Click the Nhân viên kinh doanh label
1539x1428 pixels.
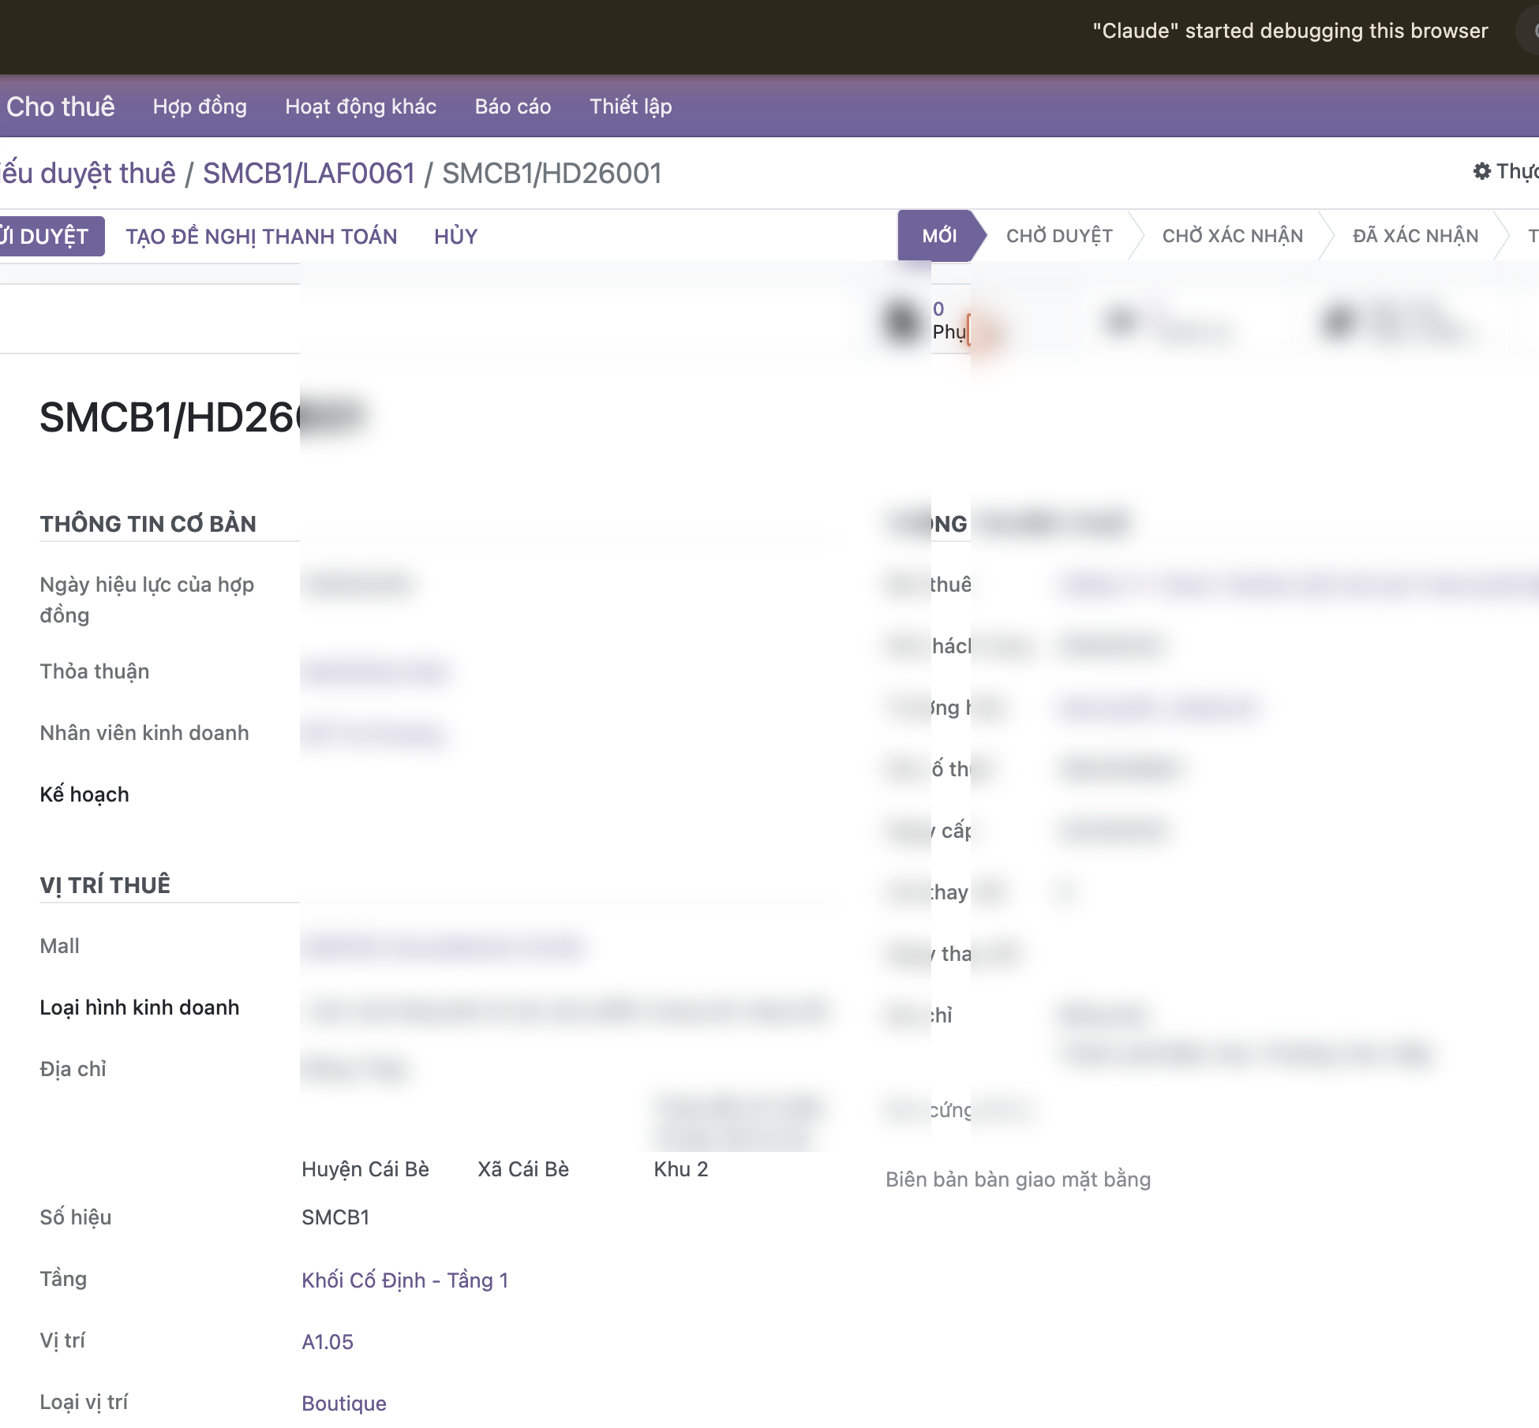144,732
